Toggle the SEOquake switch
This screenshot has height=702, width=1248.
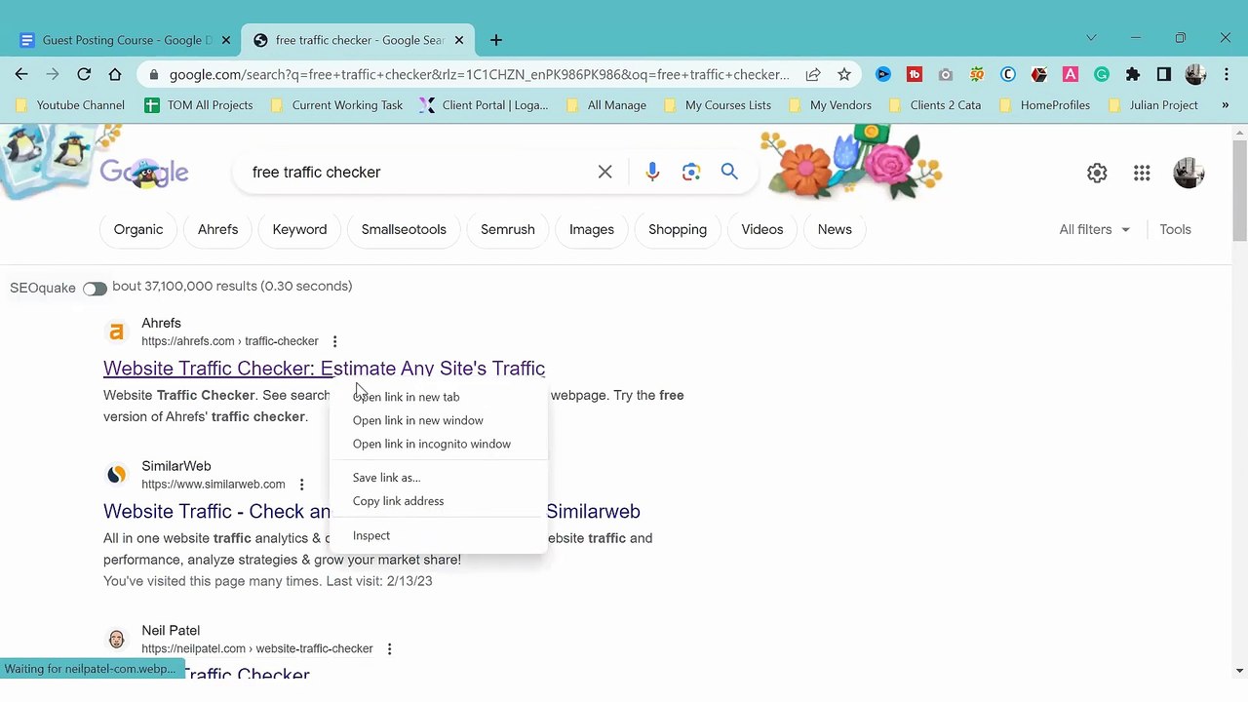tap(95, 289)
